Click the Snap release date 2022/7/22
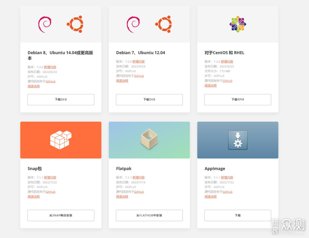 (50, 182)
